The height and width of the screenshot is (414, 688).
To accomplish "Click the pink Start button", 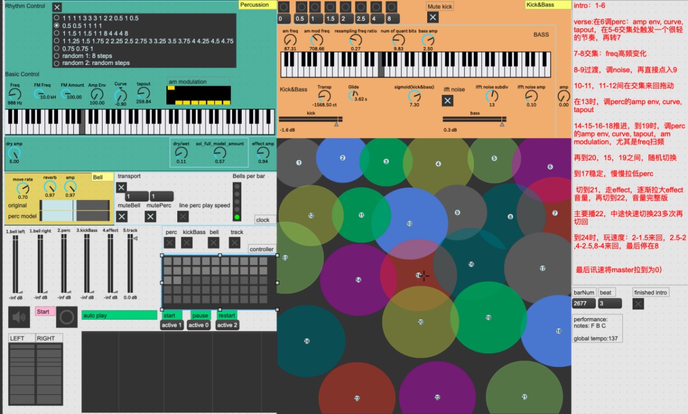I will click(x=44, y=312).
